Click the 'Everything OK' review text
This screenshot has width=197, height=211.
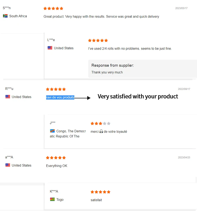[x=56, y=166]
